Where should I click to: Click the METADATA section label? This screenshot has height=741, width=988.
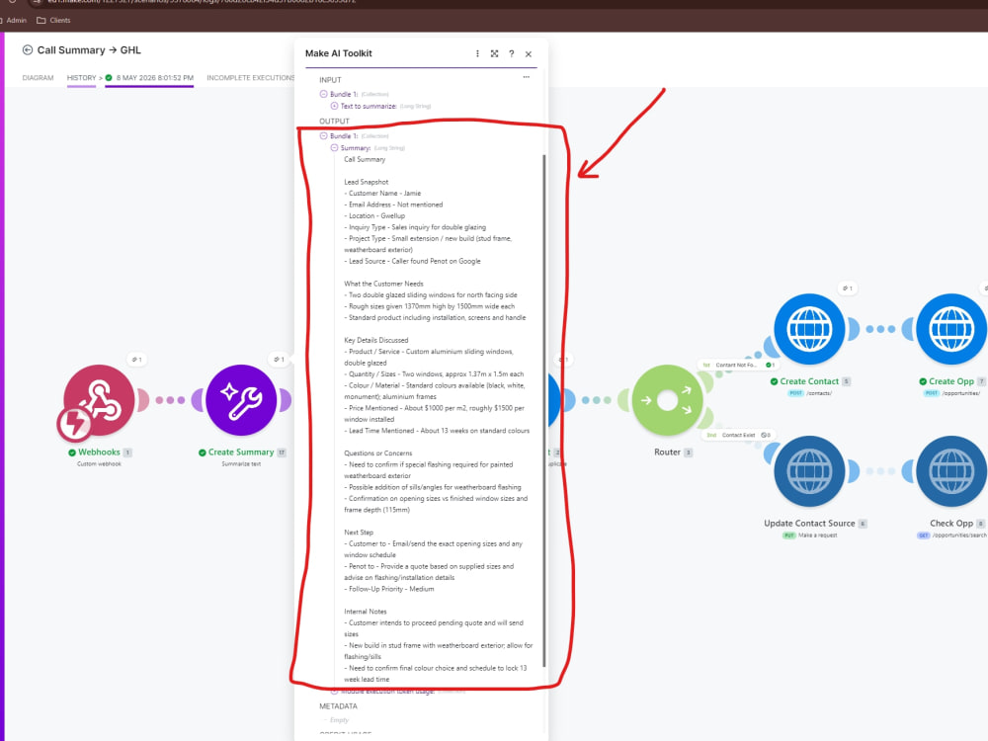[338, 706]
